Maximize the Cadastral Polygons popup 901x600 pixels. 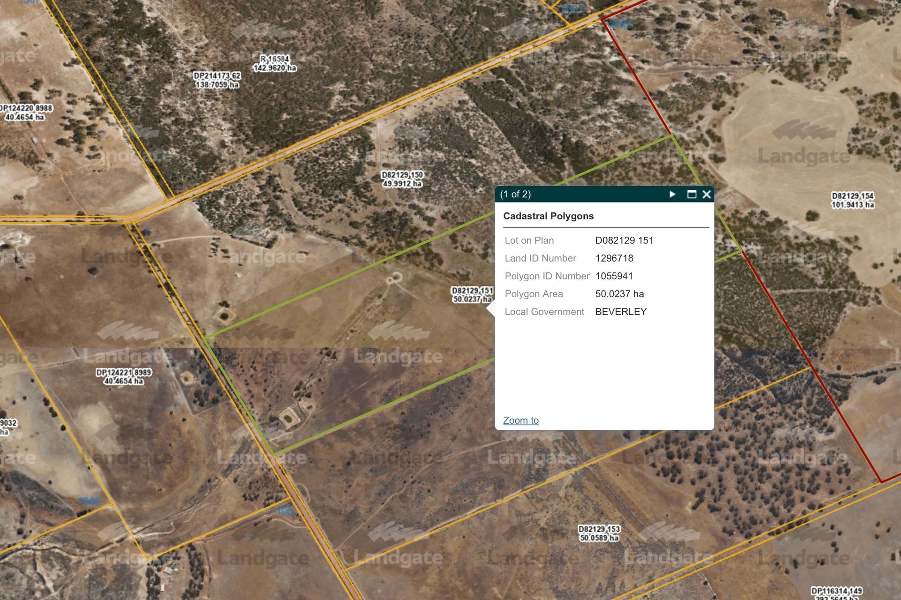(x=691, y=194)
